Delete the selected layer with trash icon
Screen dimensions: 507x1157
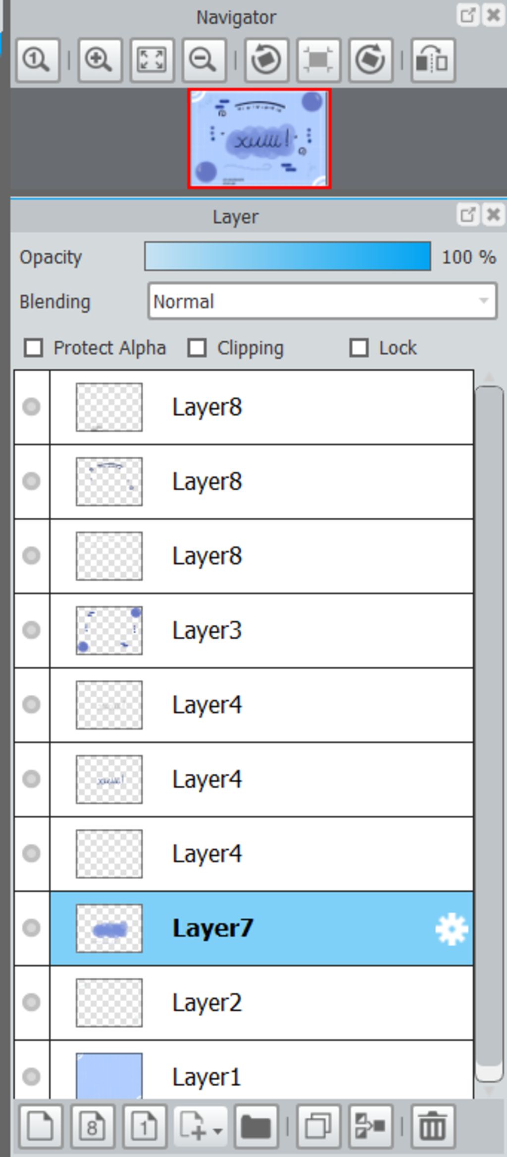433,1127
